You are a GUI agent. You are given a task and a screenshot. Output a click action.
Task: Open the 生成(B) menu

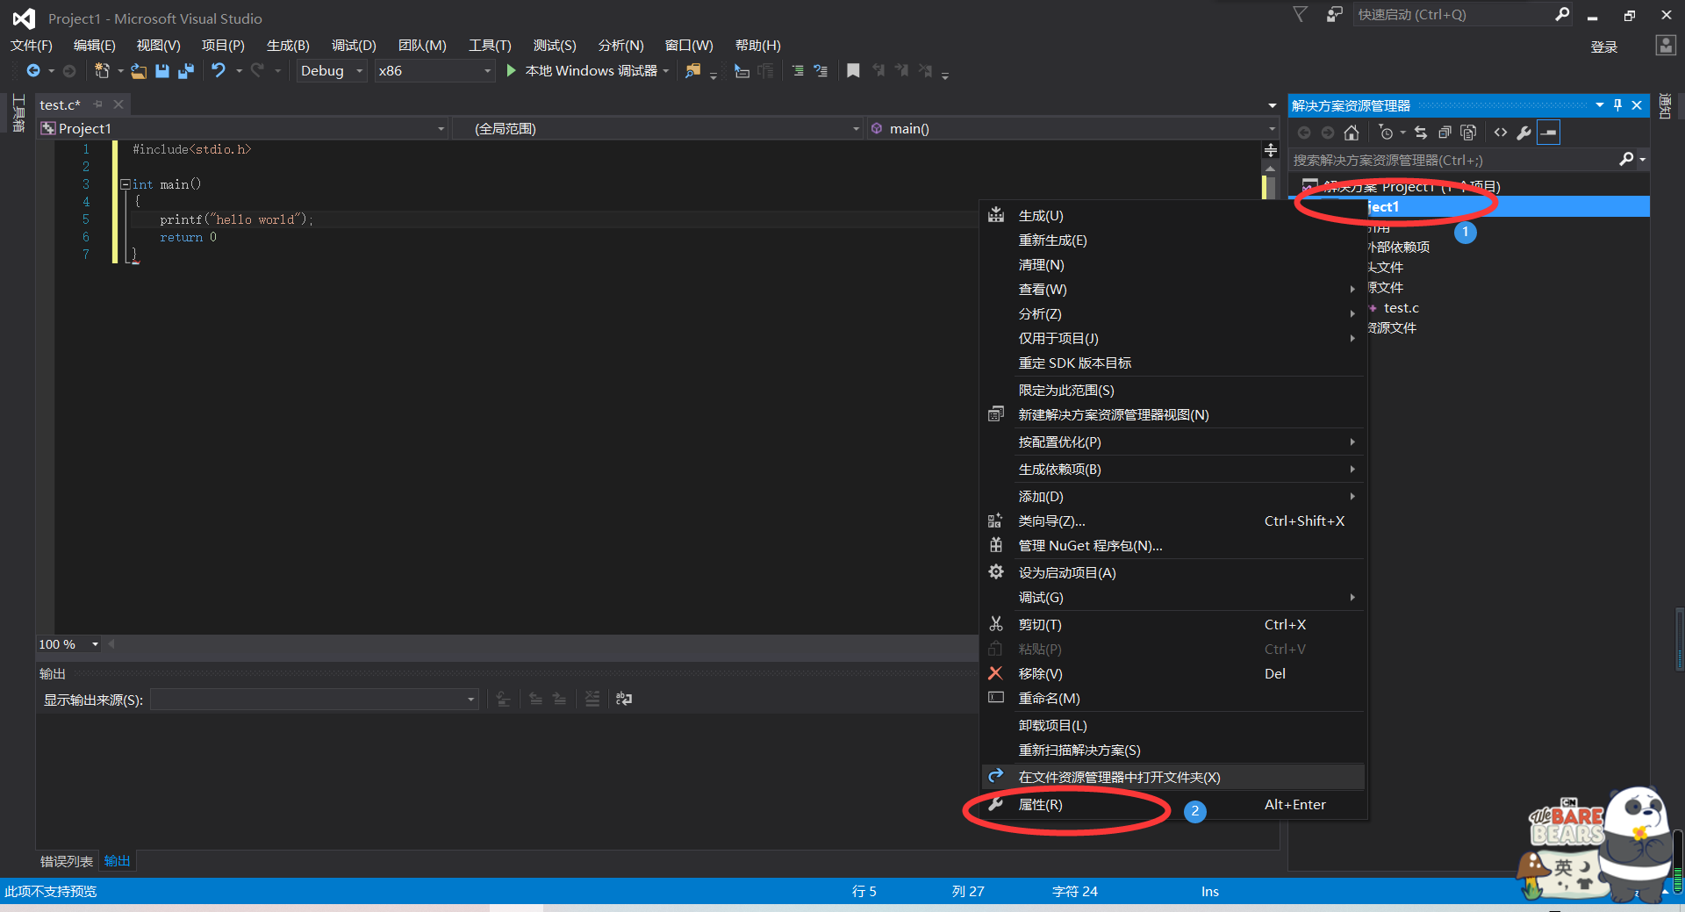click(288, 46)
